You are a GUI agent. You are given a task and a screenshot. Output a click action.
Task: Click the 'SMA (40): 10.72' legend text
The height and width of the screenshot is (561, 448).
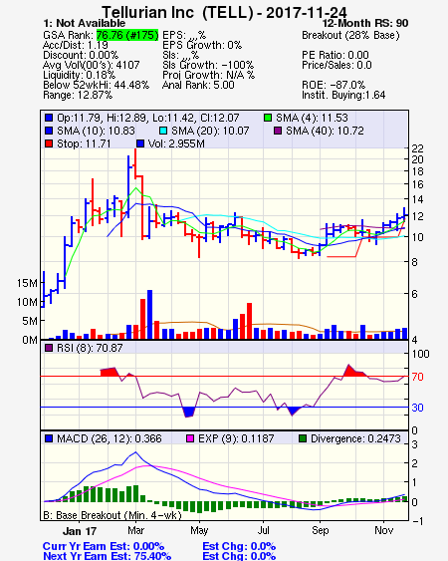(325, 131)
